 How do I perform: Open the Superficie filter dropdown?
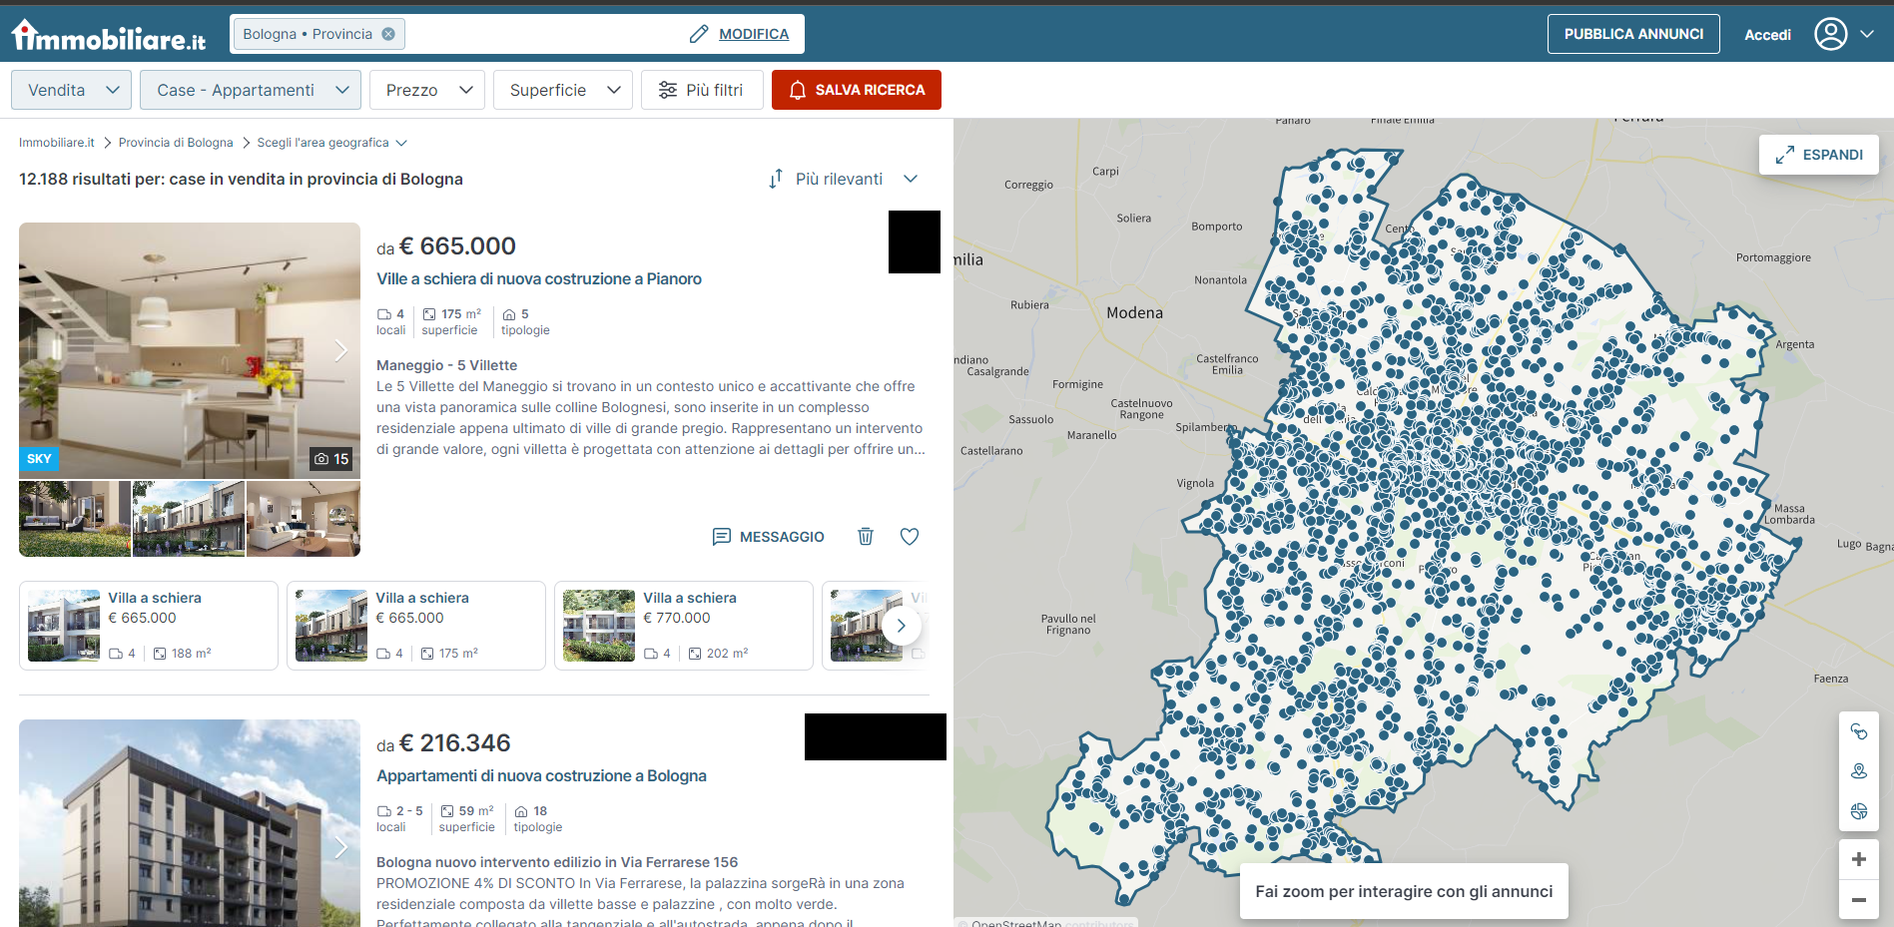(563, 90)
